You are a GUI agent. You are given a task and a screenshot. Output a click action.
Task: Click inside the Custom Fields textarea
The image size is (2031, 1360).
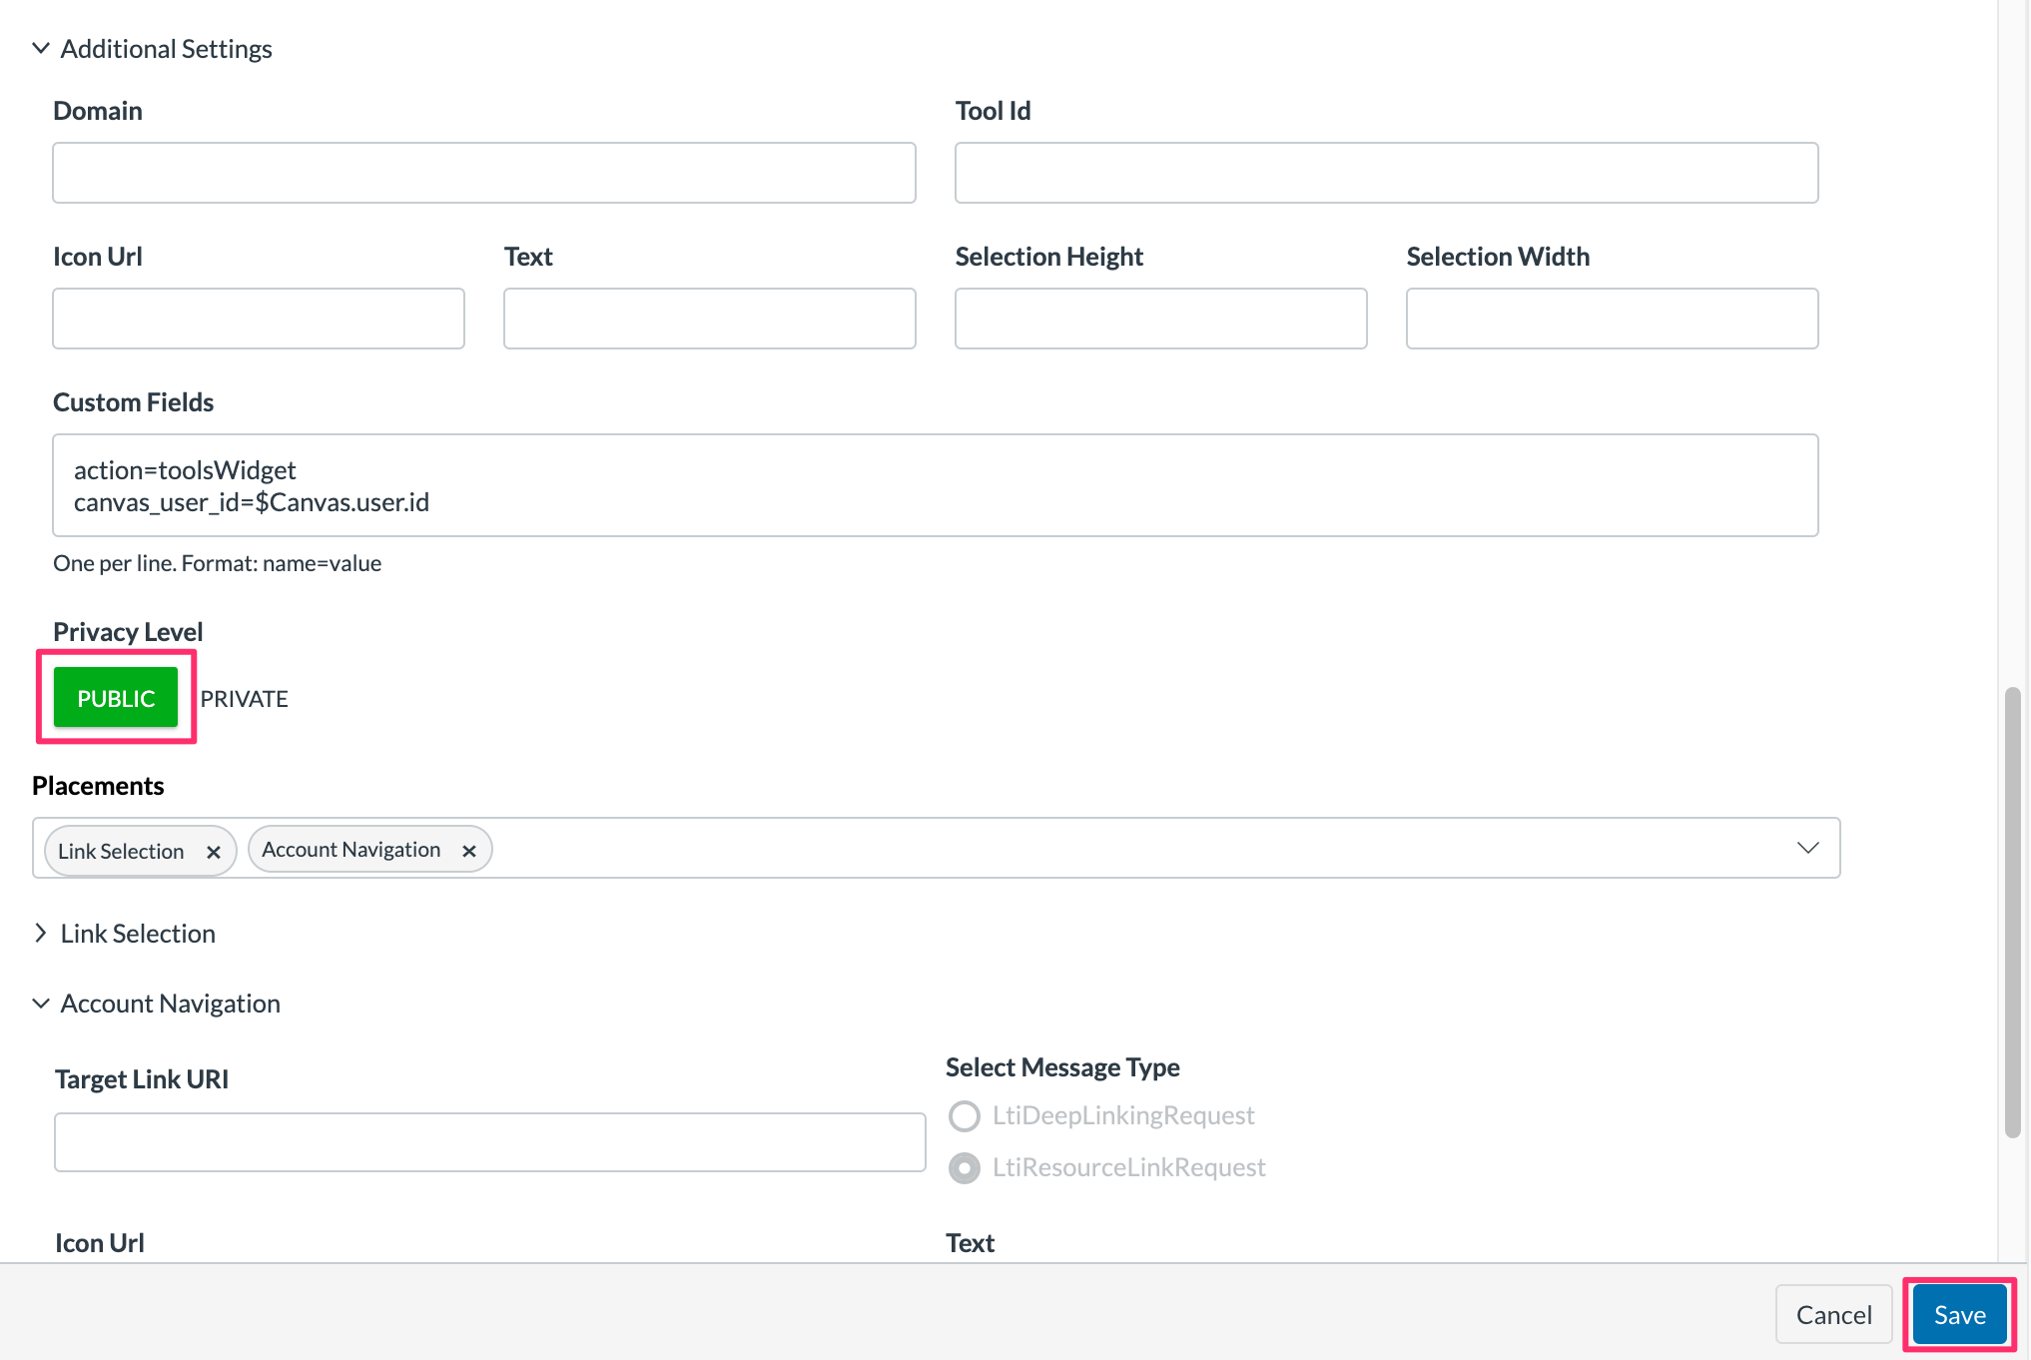936,485
